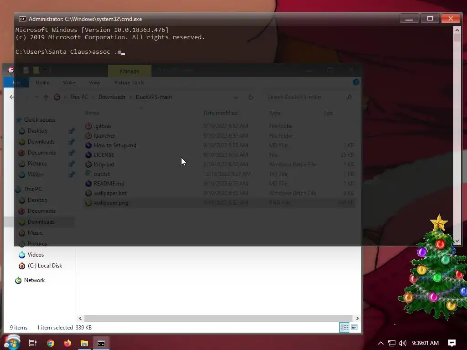The width and height of the screenshot is (467, 350).
Task: Click the taskbar clock showing 9:39:01 AM
Action: click(x=425, y=343)
